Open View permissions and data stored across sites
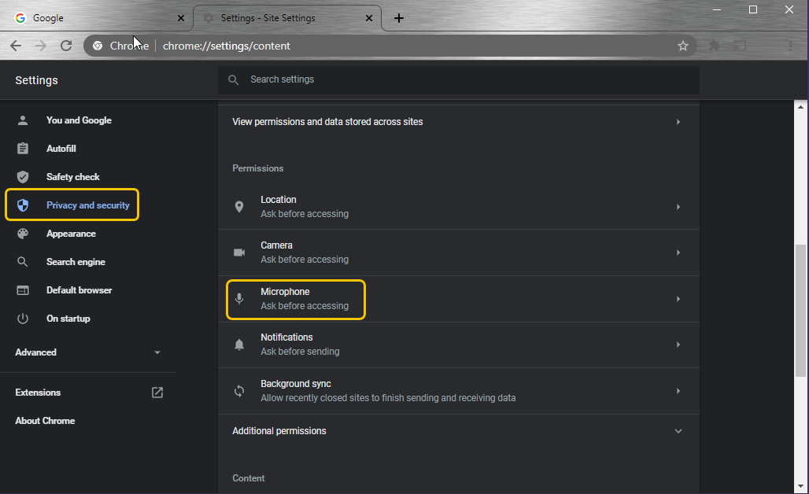This screenshot has width=809, height=494. (x=459, y=122)
